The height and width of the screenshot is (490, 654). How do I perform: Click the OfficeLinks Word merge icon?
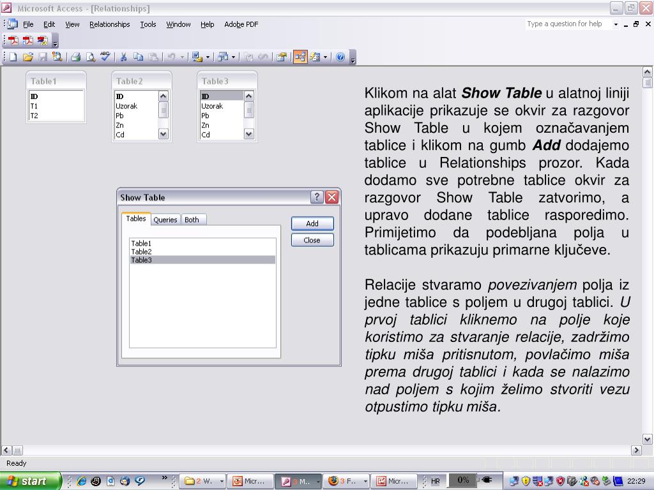pyautogui.click(x=197, y=57)
